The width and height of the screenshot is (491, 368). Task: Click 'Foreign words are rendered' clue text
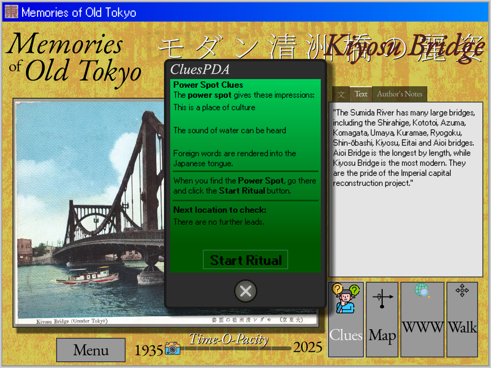pyautogui.click(x=234, y=158)
